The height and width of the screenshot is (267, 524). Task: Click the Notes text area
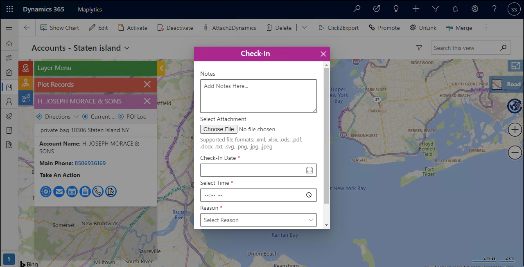point(258,96)
